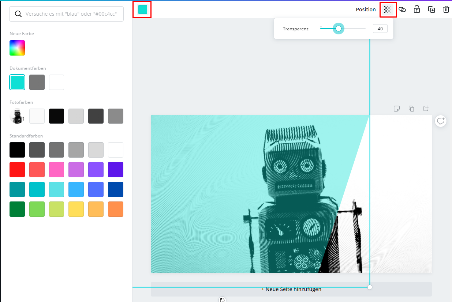This screenshot has width=452, height=302.
Task: Click the transparency value field showing 40
Action: point(380,29)
